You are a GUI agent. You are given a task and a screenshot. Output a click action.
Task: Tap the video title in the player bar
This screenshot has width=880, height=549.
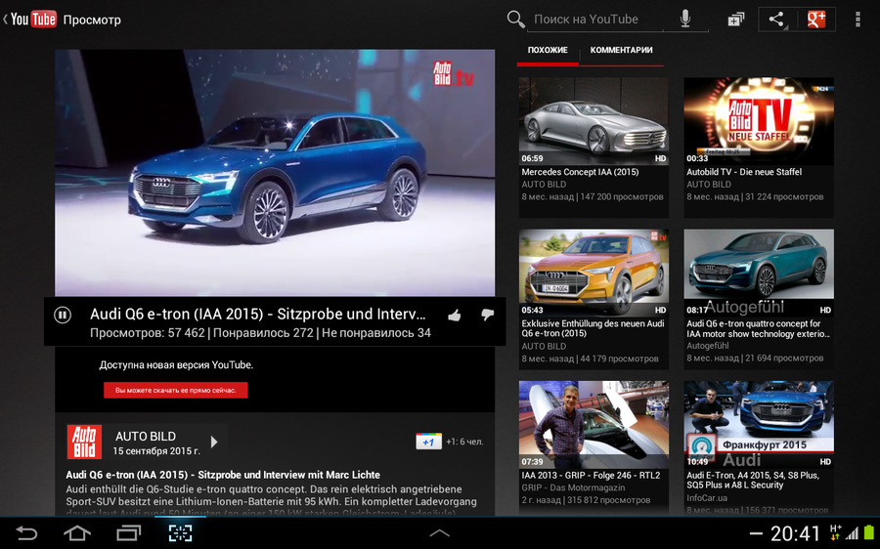coord(257,314)
